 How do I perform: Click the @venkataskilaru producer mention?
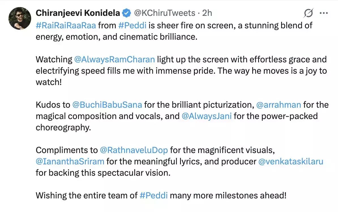tap(291, 162)
